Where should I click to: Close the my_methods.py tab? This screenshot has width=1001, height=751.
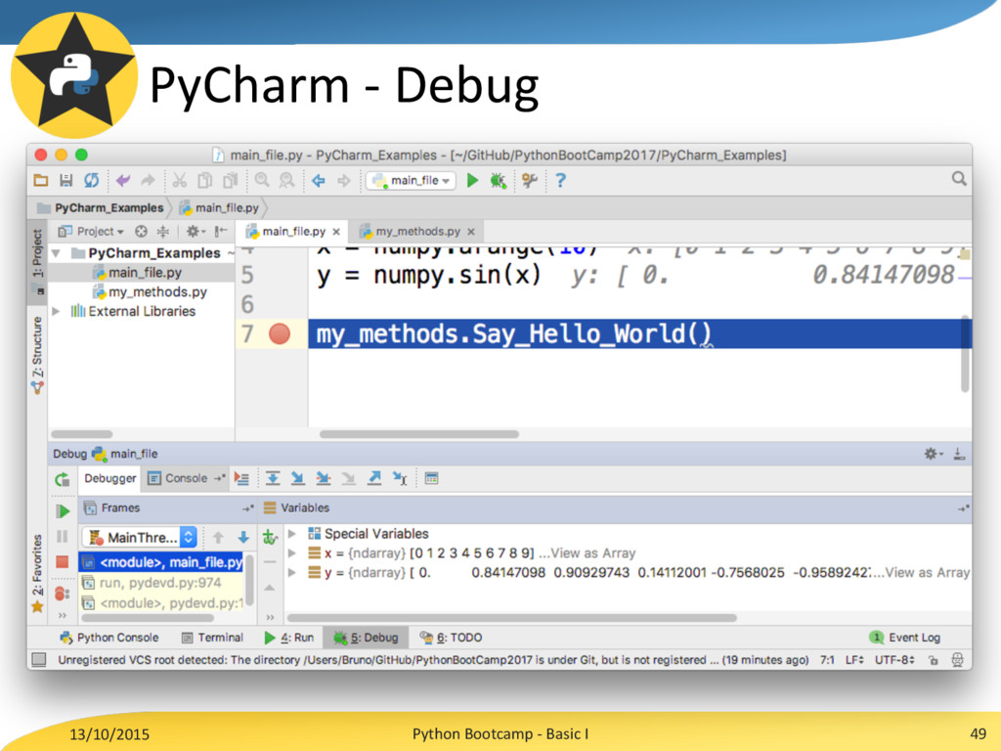click(x=471, y=232)
